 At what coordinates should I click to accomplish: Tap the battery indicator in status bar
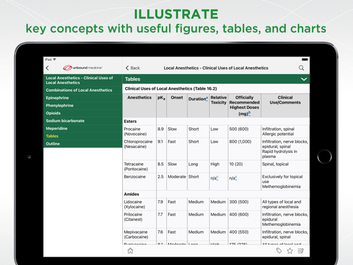pyautogui.click(x=305, y=60)
